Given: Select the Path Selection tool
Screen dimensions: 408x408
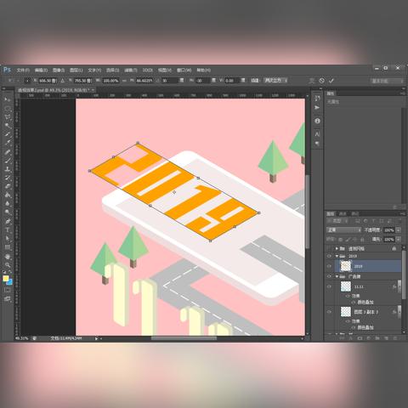Looking at the screenshot, I should coord(8,238).
